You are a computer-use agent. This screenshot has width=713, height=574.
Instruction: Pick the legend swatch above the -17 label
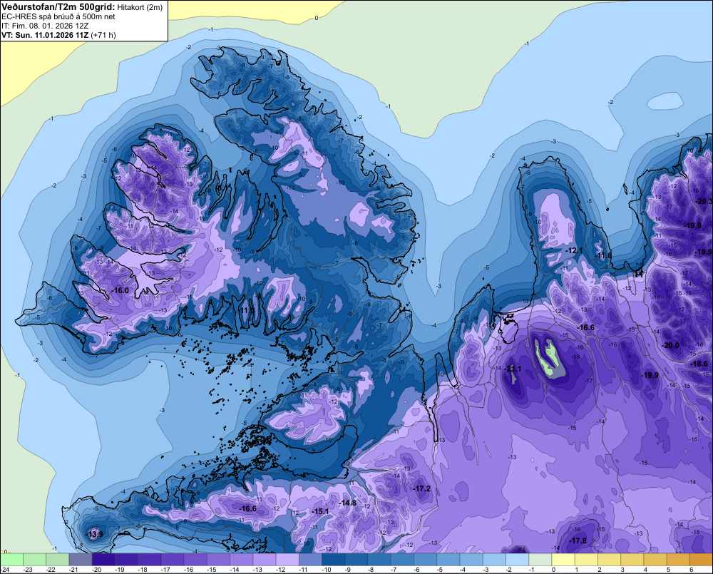[x=173, y=560]
